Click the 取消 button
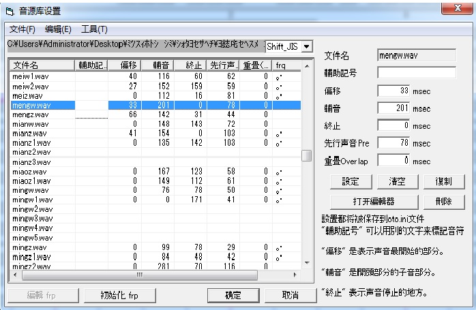476x310 pixels. click(291, 295)
